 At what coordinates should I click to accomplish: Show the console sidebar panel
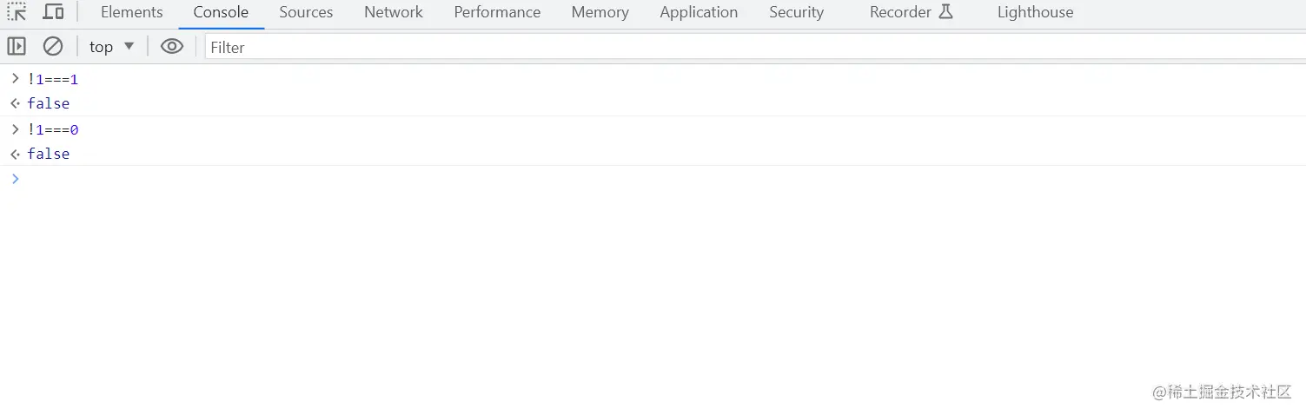pos(17,46)
